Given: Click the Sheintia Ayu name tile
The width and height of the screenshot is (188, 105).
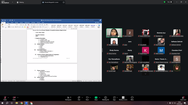Looking at the screenshot, I should coord(161,33).
